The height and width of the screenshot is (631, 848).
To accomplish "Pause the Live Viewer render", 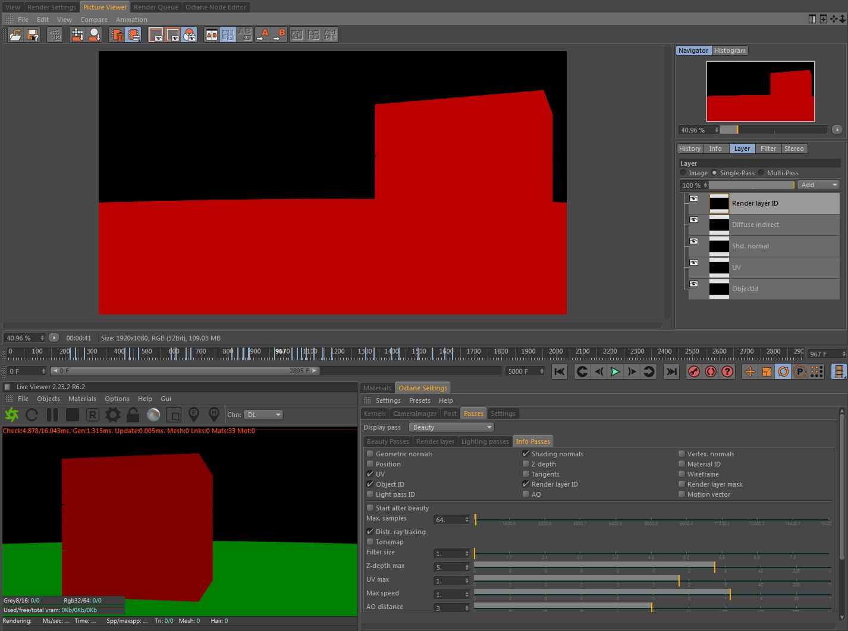I will tap(52, 415).
